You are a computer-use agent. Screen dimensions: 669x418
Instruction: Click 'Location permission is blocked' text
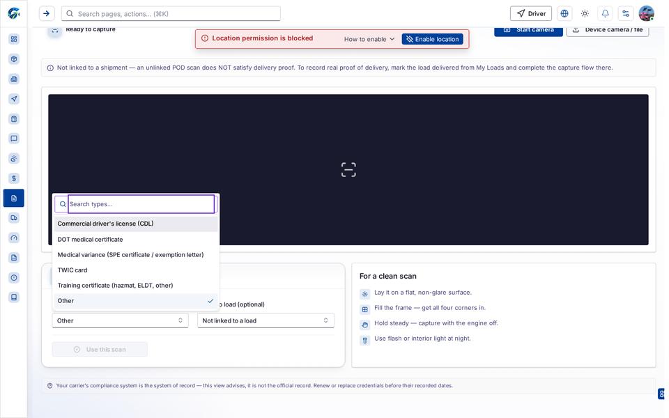[263, 38]
